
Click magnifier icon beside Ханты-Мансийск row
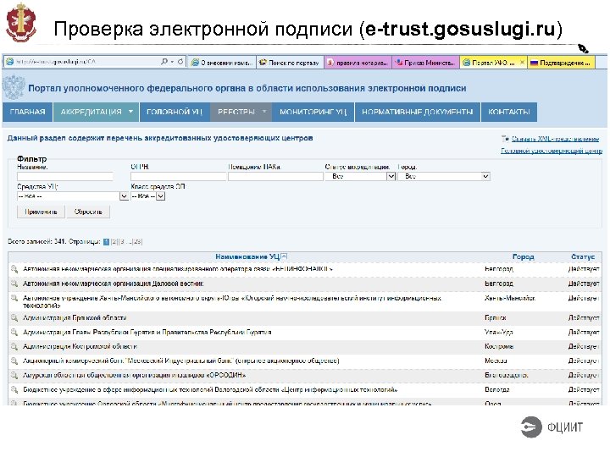coord(14,298)
